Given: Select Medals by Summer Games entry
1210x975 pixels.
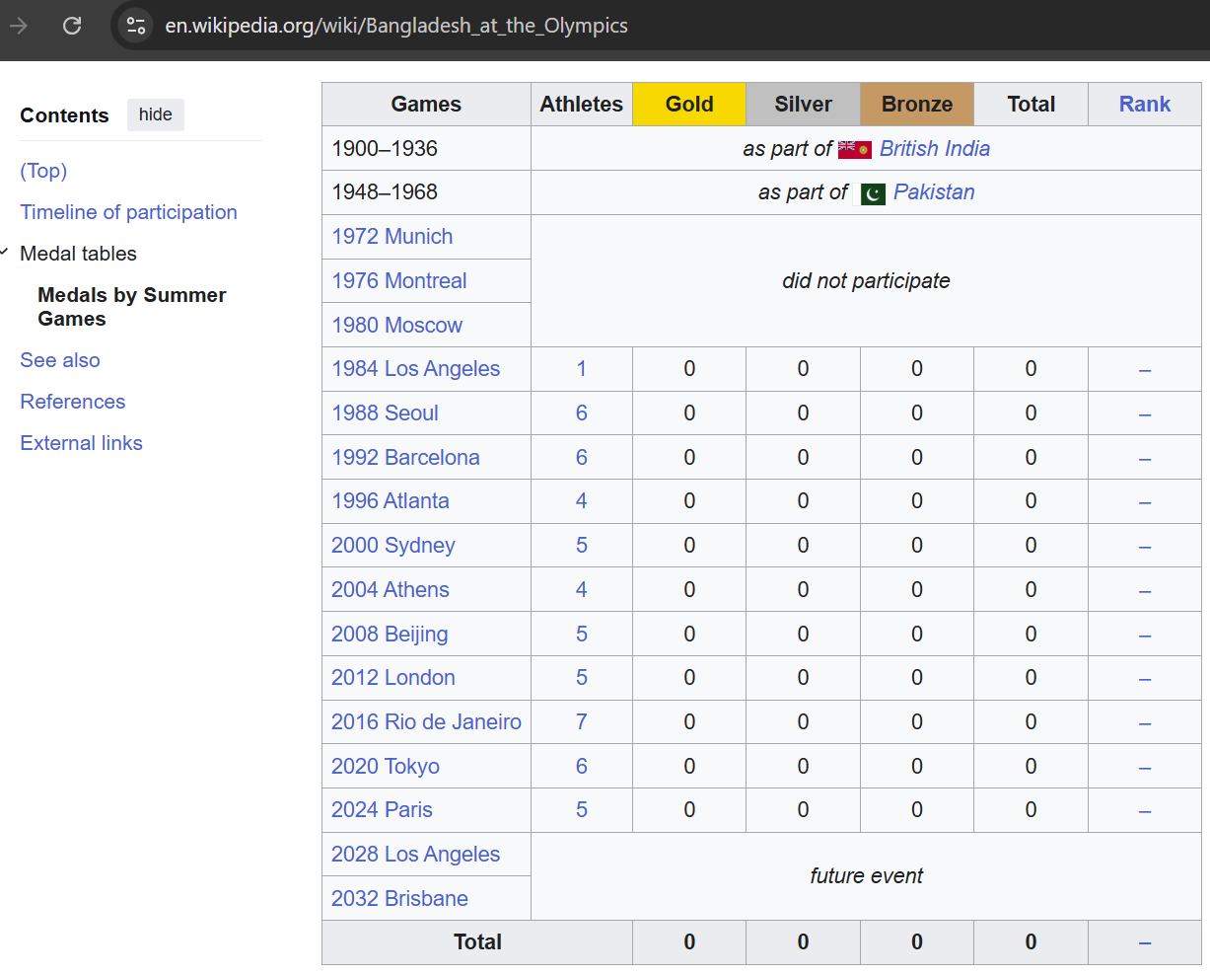Looking at the screenshot, I should [132, 307].
